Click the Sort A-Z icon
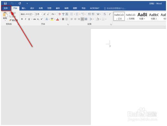The width and height of the screenshot is (167, 126). click(105, 14)
